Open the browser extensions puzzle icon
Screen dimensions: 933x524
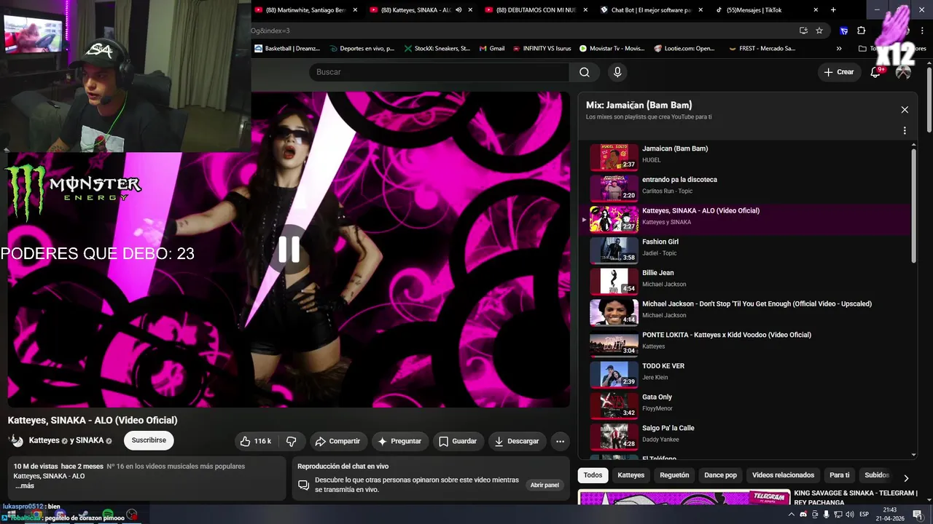[861, 31]
